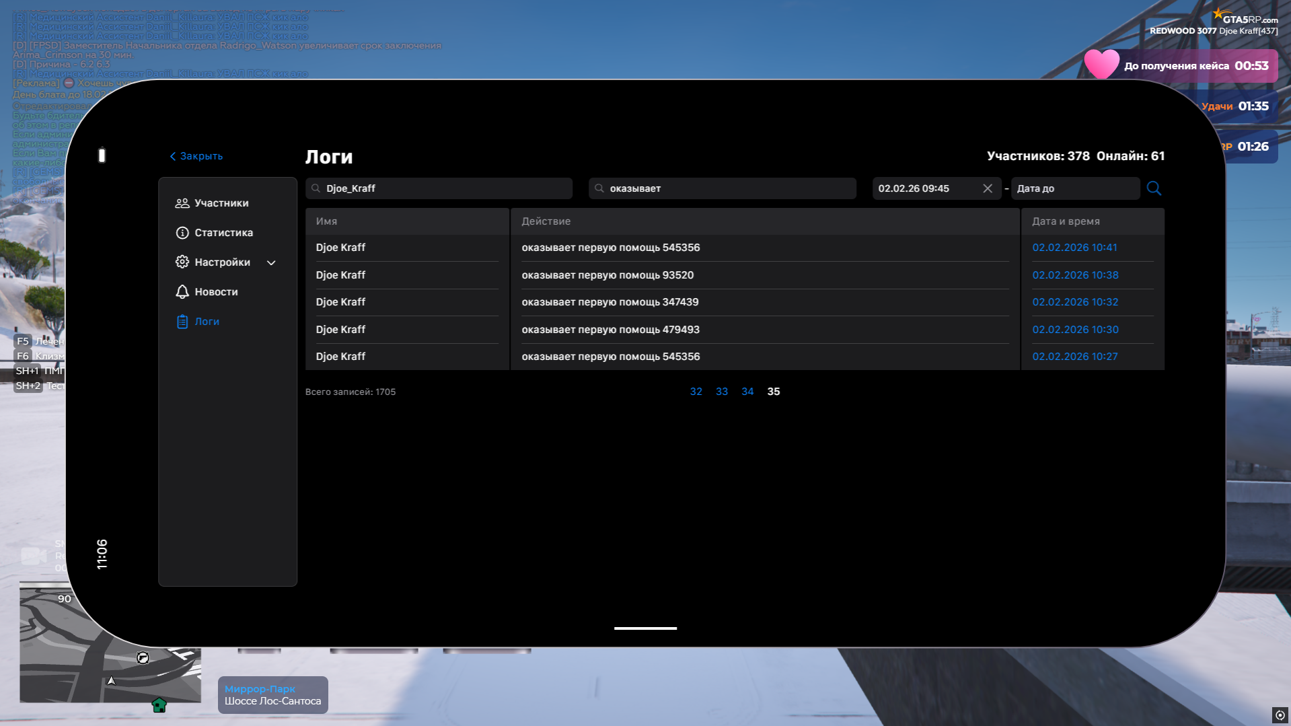Click the Новости bell icon

182,292
